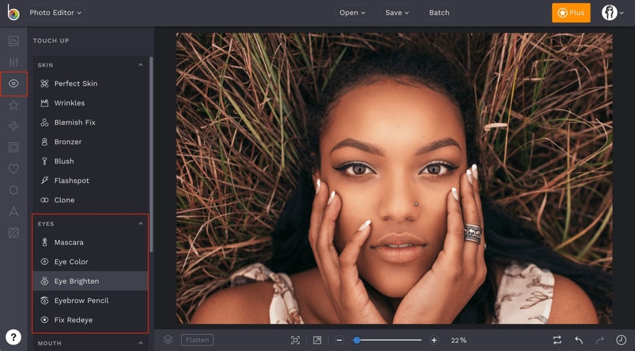The image size is (635, 351).
Task: Click the redo arrow icon
Action: tap(600, 340)
